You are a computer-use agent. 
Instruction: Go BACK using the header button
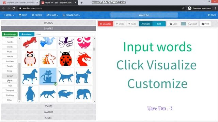click(x=212, y=15)
